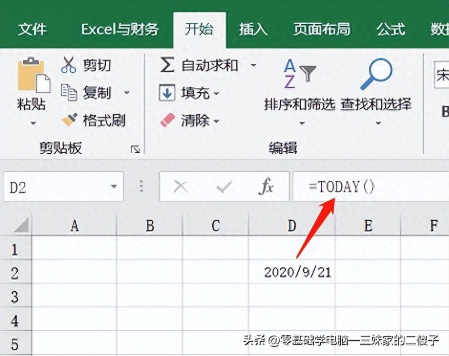This screenshot has width=449, height=356.
Task: Click the Cut scissors icon
Action: [69, 65]
